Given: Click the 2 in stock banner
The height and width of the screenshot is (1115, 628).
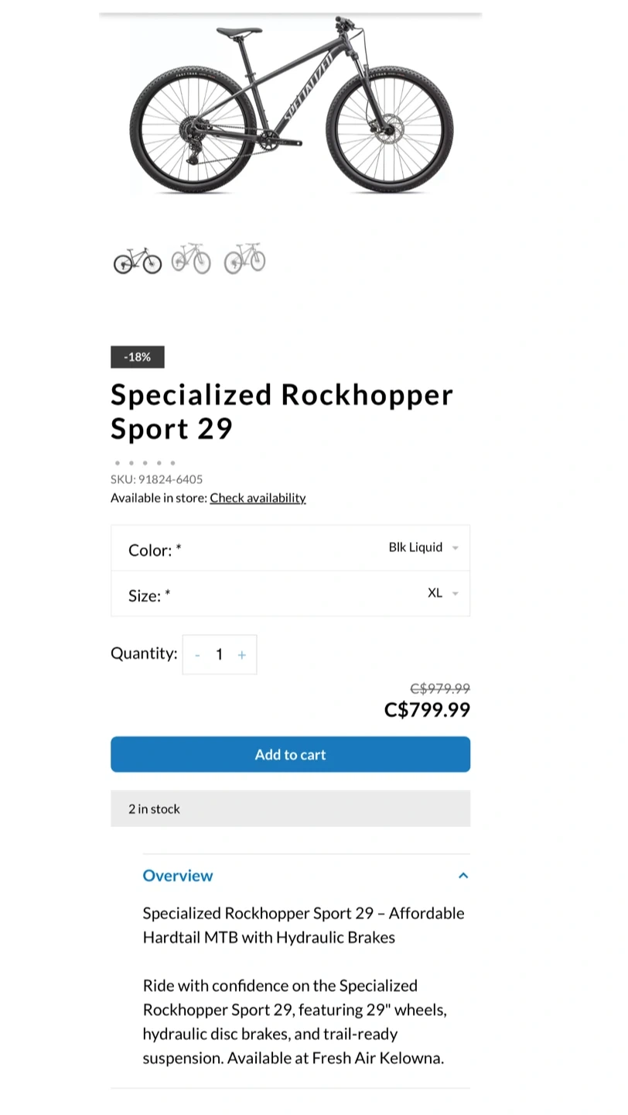Looking at the screenshot, I should [x=290, y=808].
